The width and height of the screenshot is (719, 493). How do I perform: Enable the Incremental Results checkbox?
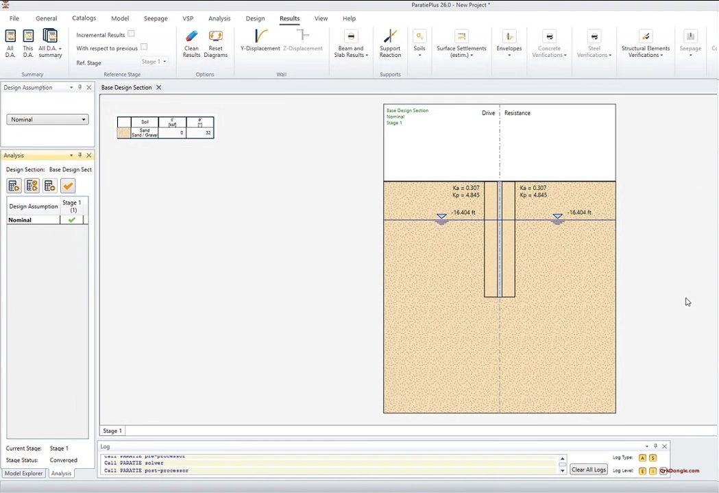tap(131, 34)
